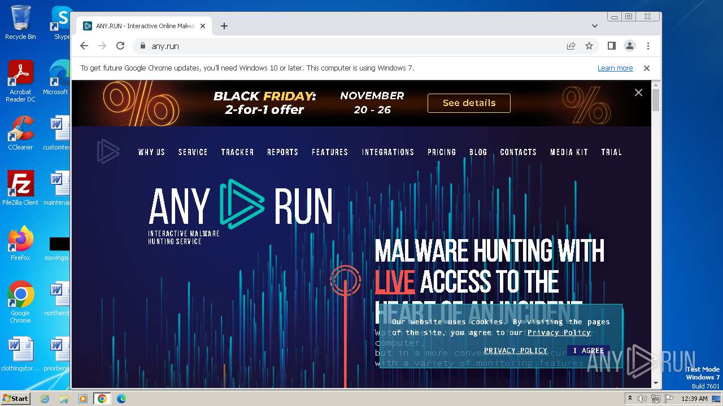The image size is (723, 406).
Task: Open a new tab with the plus button
Action: [224, 26]
